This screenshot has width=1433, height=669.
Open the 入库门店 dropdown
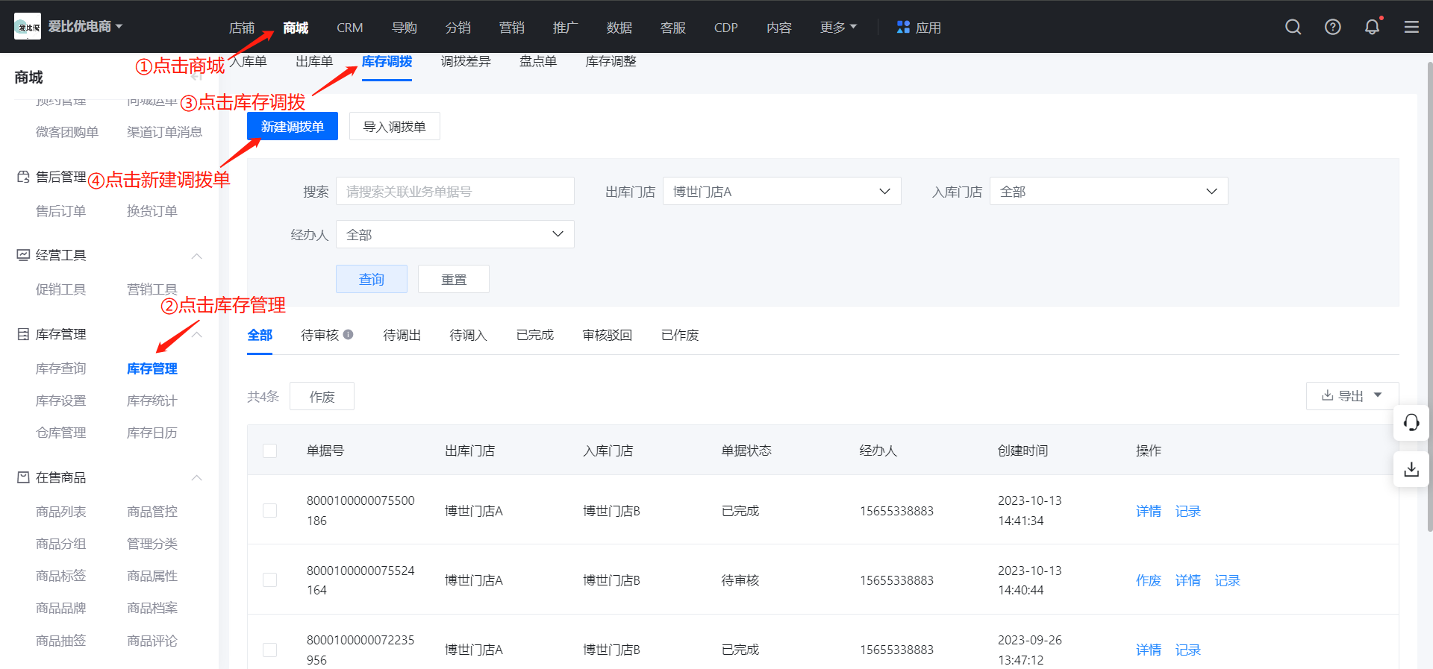1109,192
